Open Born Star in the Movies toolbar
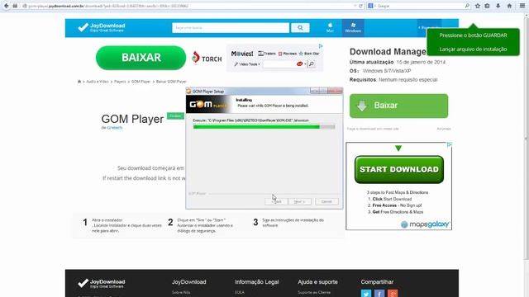This screenshot has height=297, width=529. [x=309, y=54]
